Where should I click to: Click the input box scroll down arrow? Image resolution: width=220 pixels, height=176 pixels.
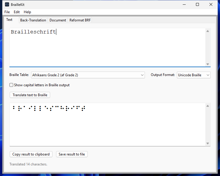tap(208, 64)
